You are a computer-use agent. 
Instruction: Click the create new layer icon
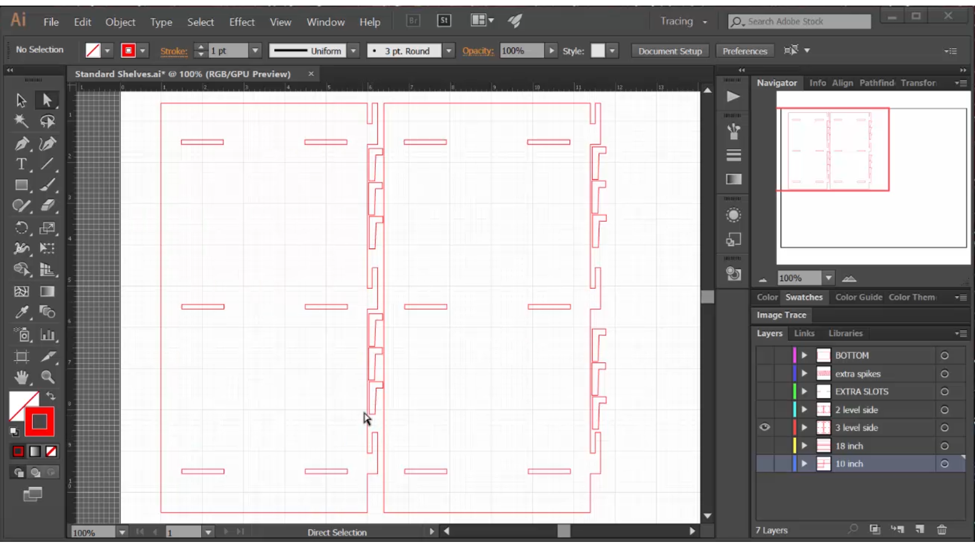920,530
